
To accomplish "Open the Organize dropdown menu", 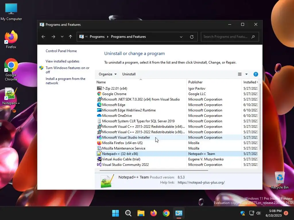I will coord(108,74).
